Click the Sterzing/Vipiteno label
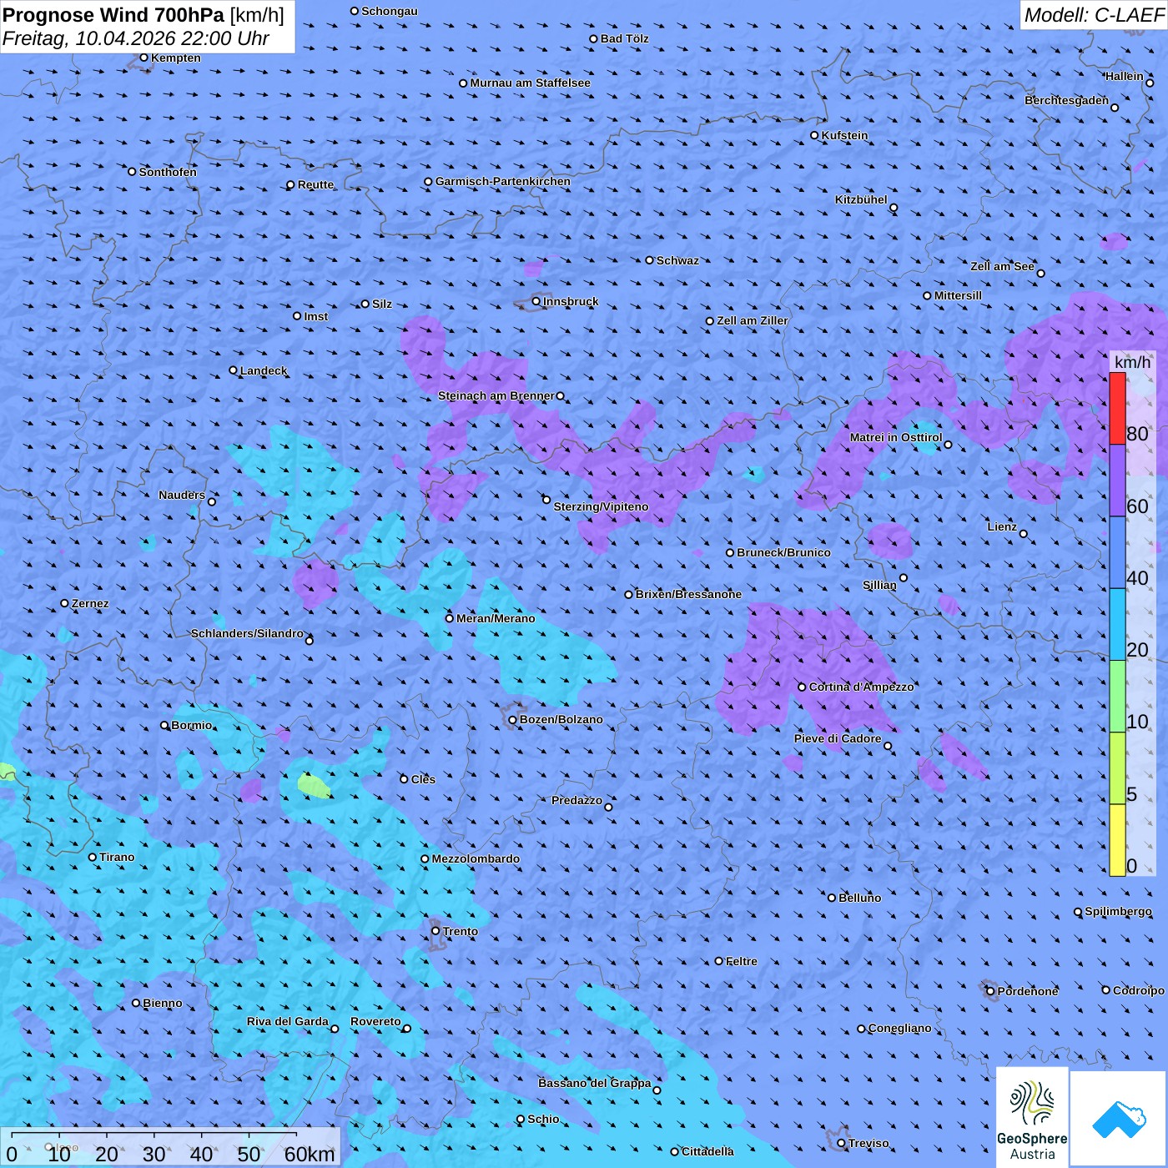 (x=601, y=506)
